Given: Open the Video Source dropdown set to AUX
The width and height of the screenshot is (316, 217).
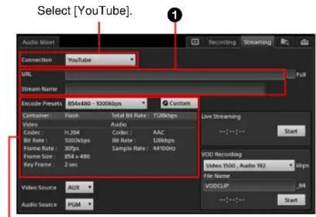Looking at the screenshot, I should click(79, 188).
